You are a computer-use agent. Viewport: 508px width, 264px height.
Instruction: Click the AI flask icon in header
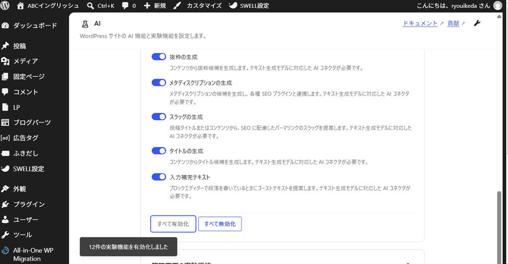pyautogui.click(x=85, y=24)
